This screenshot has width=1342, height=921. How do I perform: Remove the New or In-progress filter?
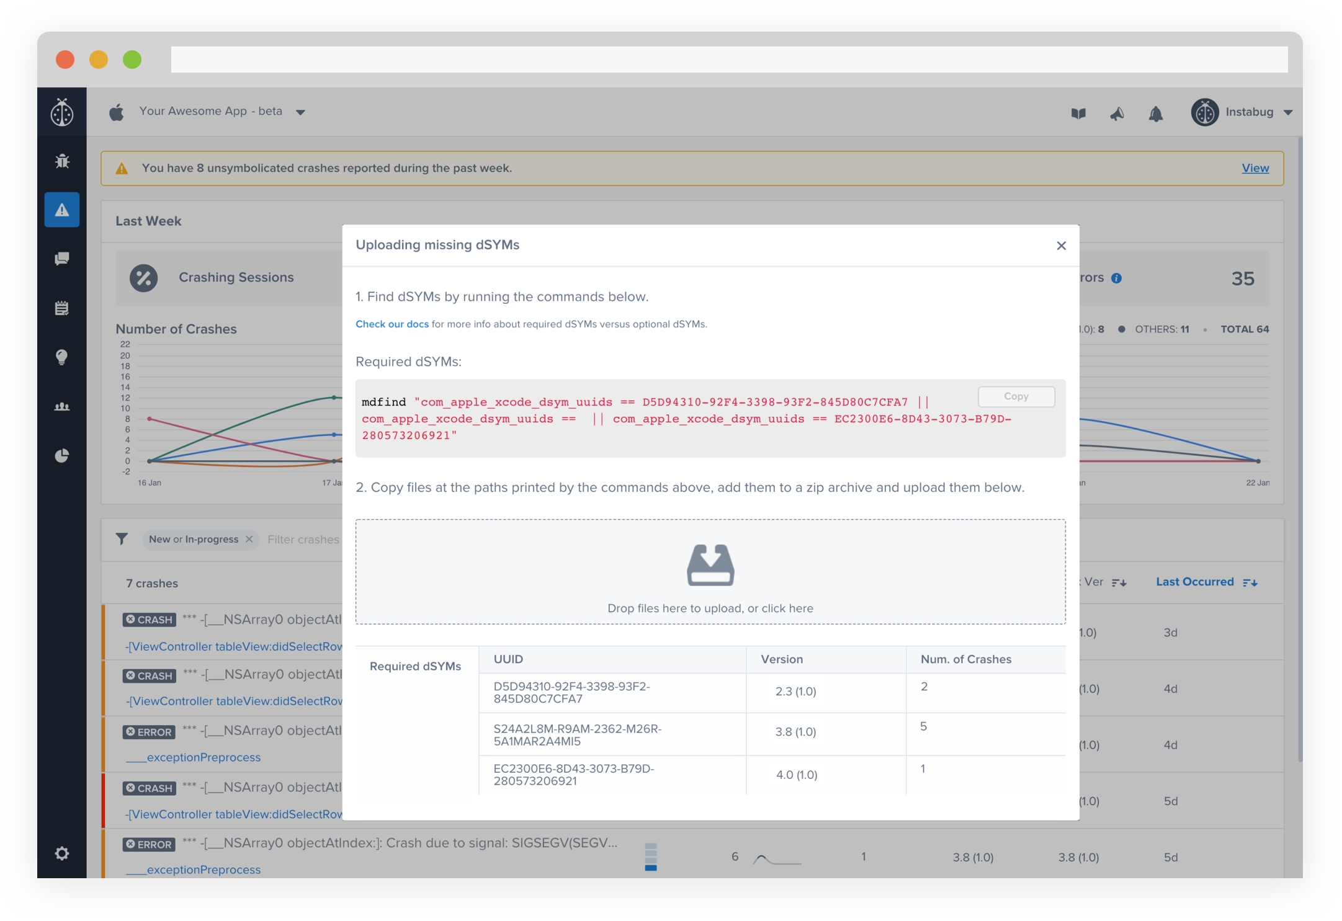point(249,539)
